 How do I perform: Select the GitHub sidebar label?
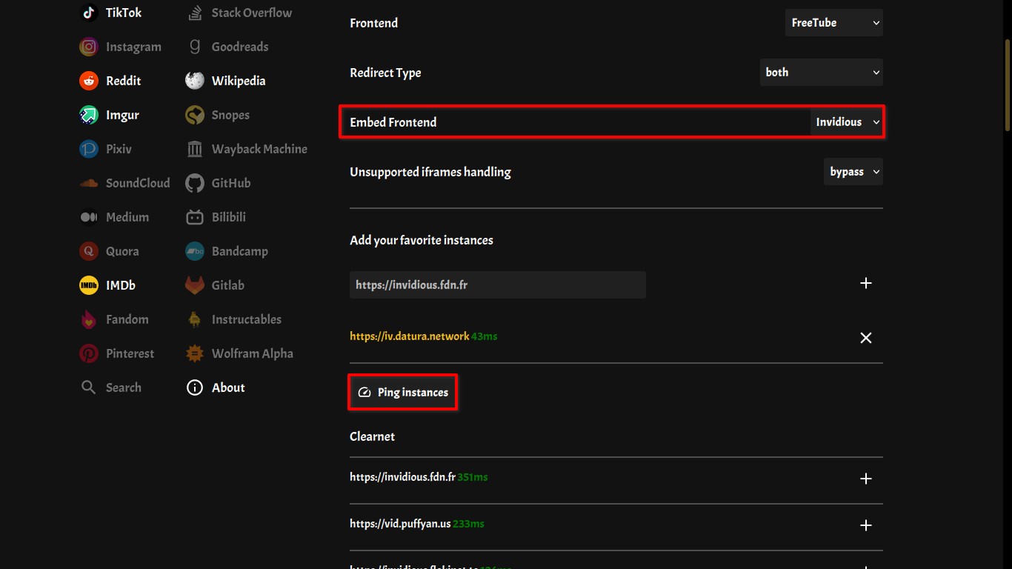(231, 183)
